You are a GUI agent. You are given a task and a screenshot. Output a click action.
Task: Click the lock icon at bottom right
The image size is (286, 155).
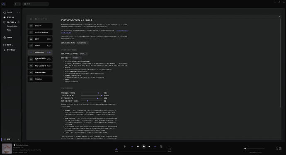point(277,149)
